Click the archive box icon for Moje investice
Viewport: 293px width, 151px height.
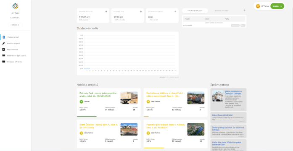pyautogui.click(x=3, y=49)
